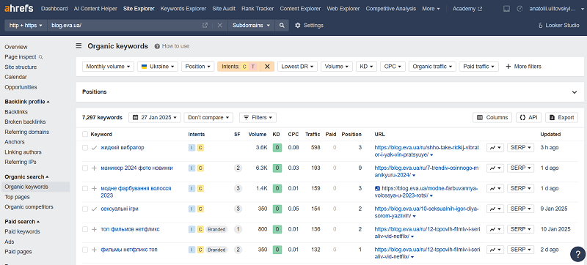Open More filters

[523, 67]
